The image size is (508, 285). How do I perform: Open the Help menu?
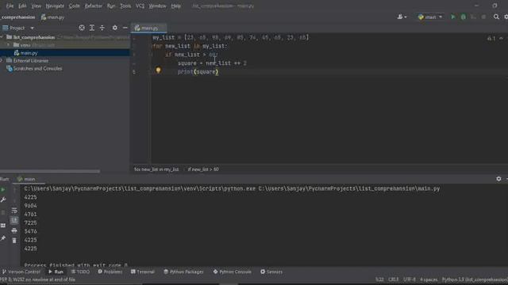[x=175, y=6]
